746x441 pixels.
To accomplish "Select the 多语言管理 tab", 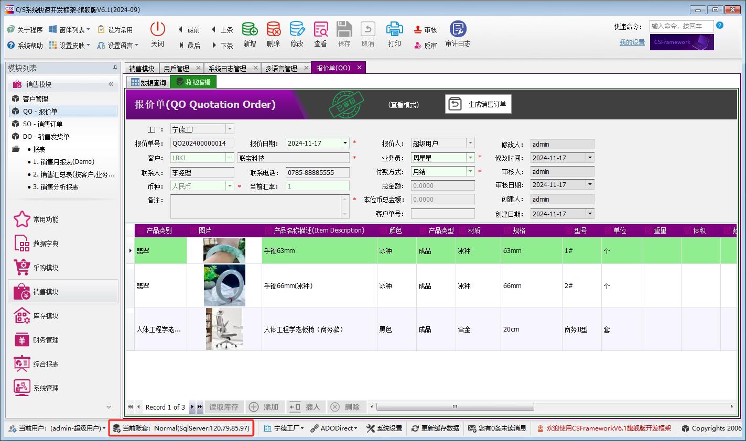I will (282, 68).
